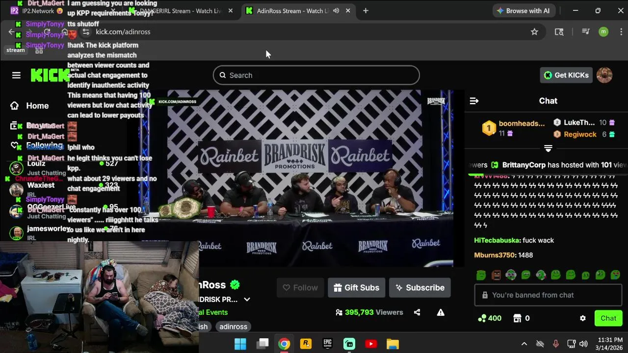
Task: Open Task View on the taskbar
Action: coord(262,344)
